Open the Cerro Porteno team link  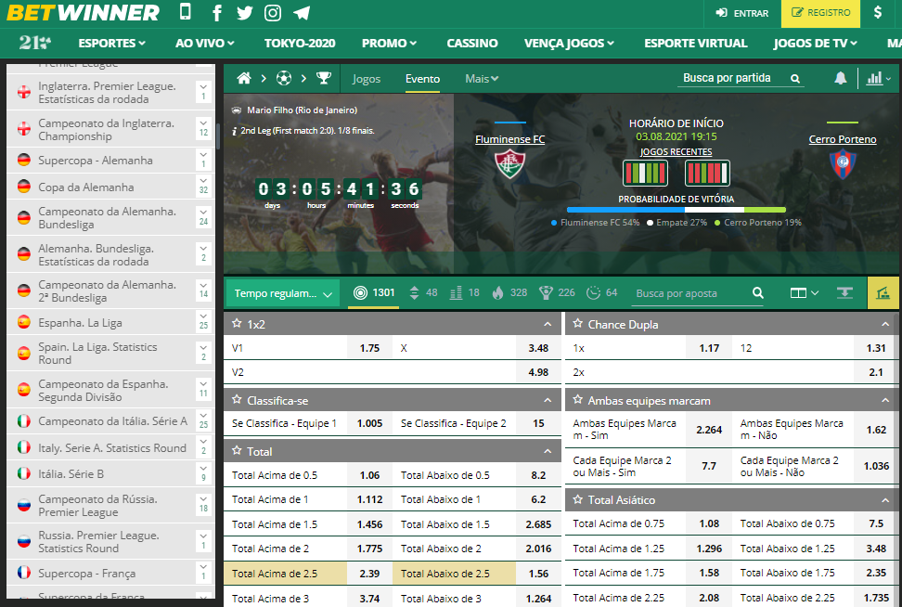pyautogui.click(x=843, y=139)
